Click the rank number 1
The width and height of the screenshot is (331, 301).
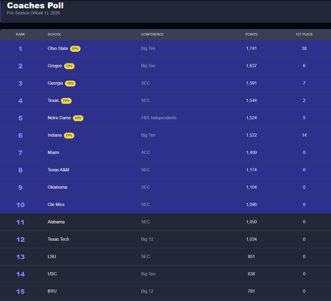point(20,49)
